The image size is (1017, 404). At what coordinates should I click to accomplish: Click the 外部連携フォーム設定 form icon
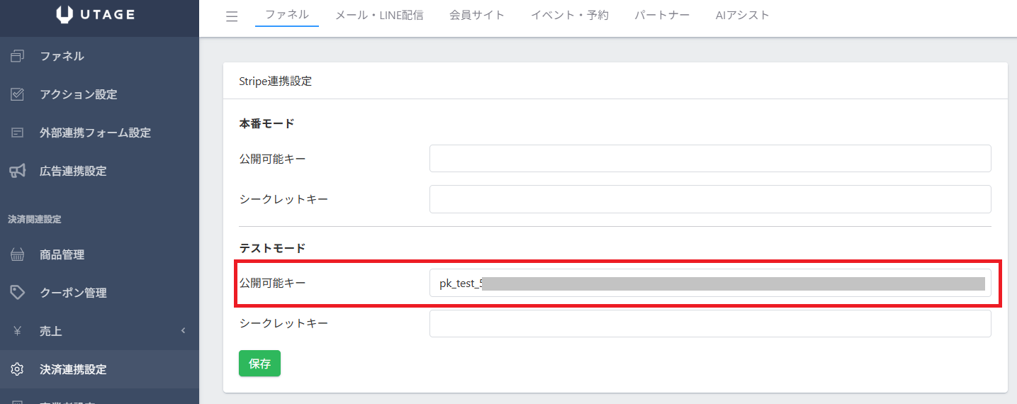[x=18, y=133]
